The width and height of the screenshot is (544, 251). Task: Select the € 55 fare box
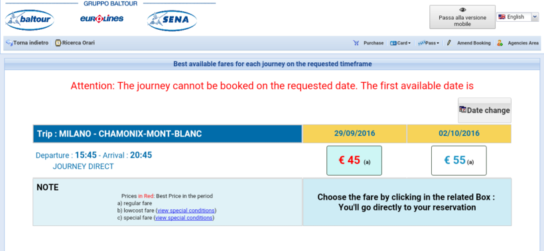458,161
